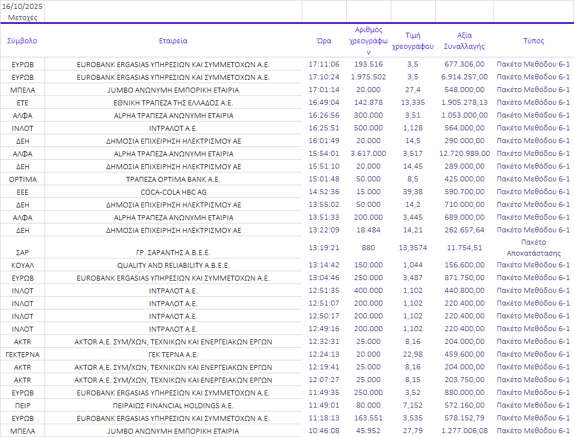This screenshot has width=574, height=437.
Task: Select the Εταιρεία column header
Action: pyautogui.click(x=173, y=40)
